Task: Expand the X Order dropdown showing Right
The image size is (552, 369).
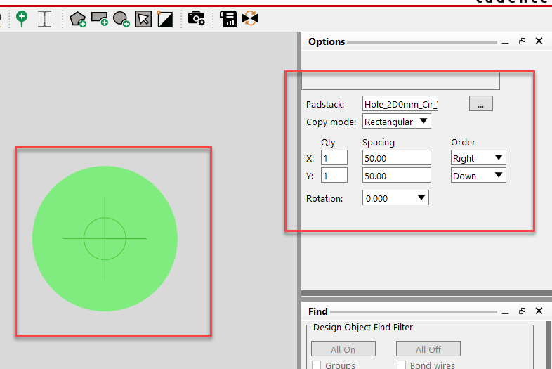Action: (x=478, y=158)
